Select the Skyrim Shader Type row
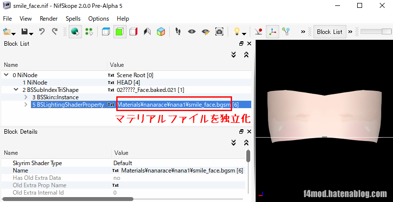 [x=124, y=163]
